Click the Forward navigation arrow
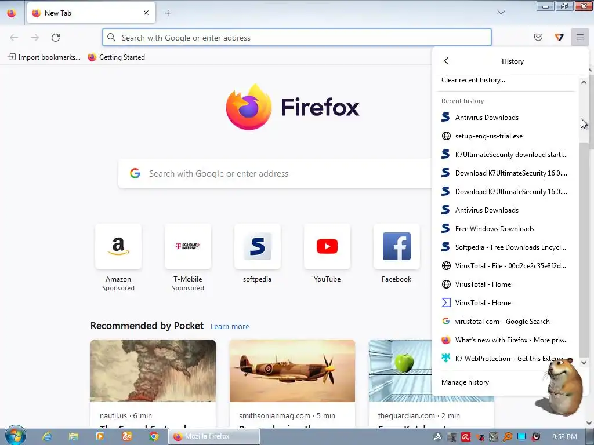This screenshot has height=445, width=594. pyautogui.click(x=35, y=38)
